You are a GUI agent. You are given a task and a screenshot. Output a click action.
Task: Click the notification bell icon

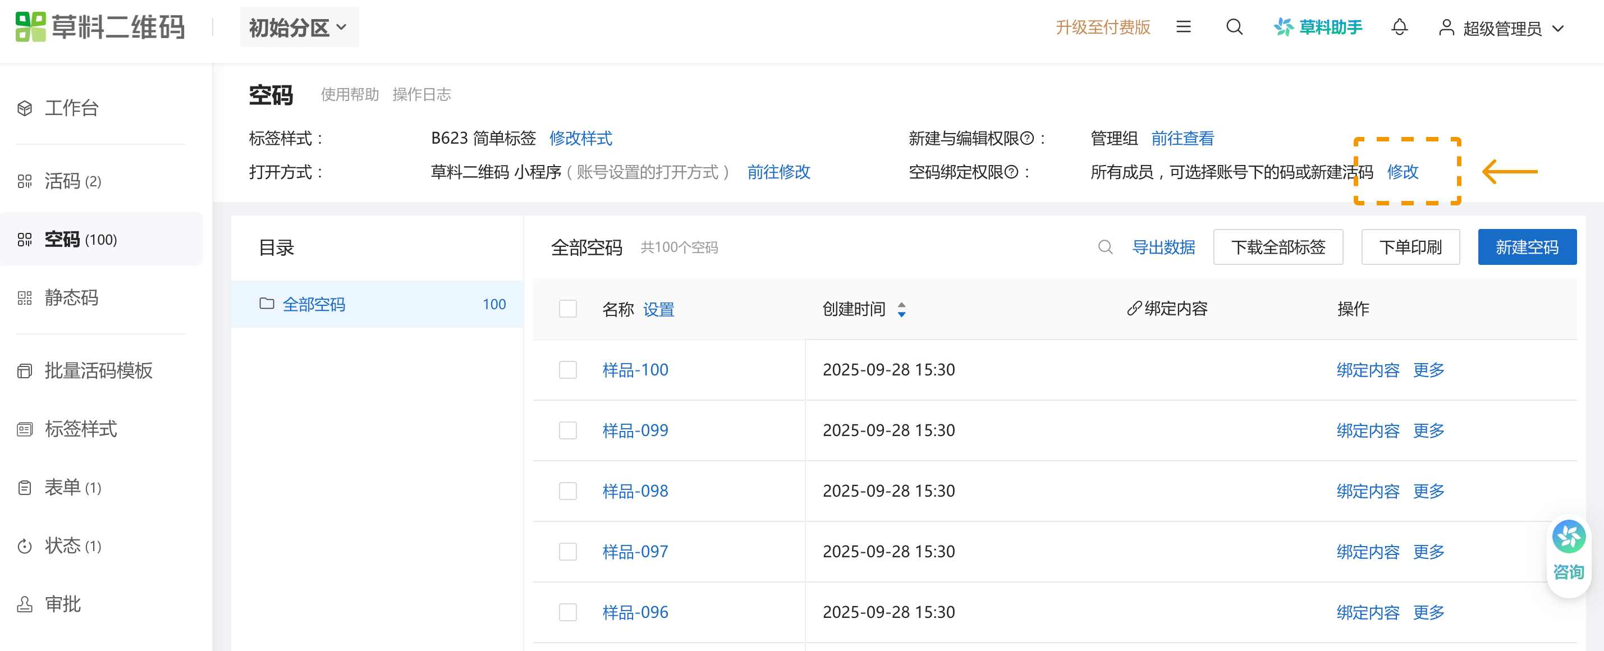(1399, 27)
